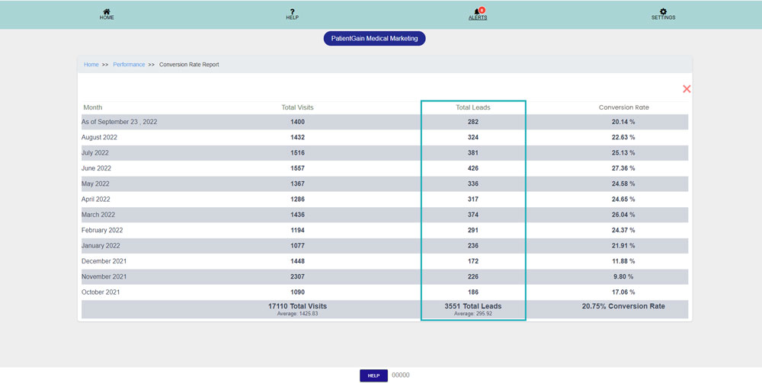This screenshot has height=383, width=762.
Task: Select the March 2022 row label
Action: pyautogui.click(x=98, y=215)
